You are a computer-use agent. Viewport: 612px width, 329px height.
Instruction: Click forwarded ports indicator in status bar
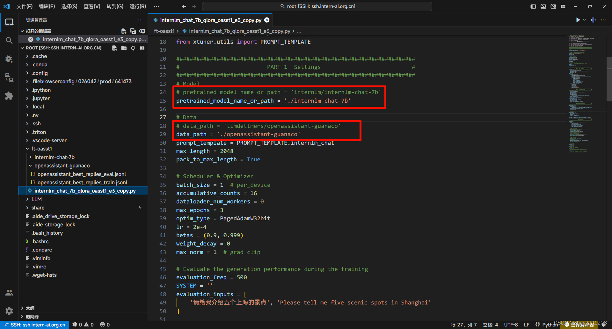point(105,325)
